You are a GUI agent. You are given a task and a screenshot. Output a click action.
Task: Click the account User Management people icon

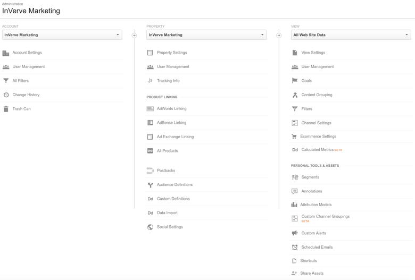click(x=6, y=67)
